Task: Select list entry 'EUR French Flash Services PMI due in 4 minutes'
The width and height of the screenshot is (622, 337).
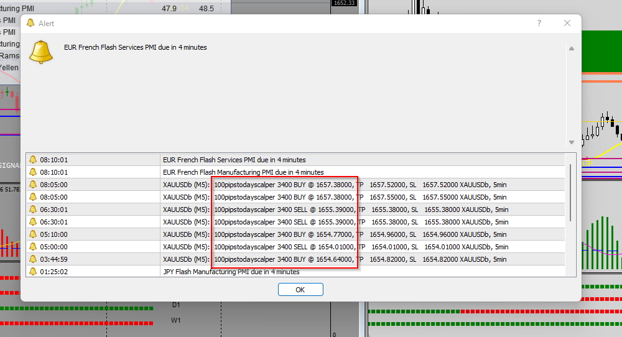Action: point(234,160)
